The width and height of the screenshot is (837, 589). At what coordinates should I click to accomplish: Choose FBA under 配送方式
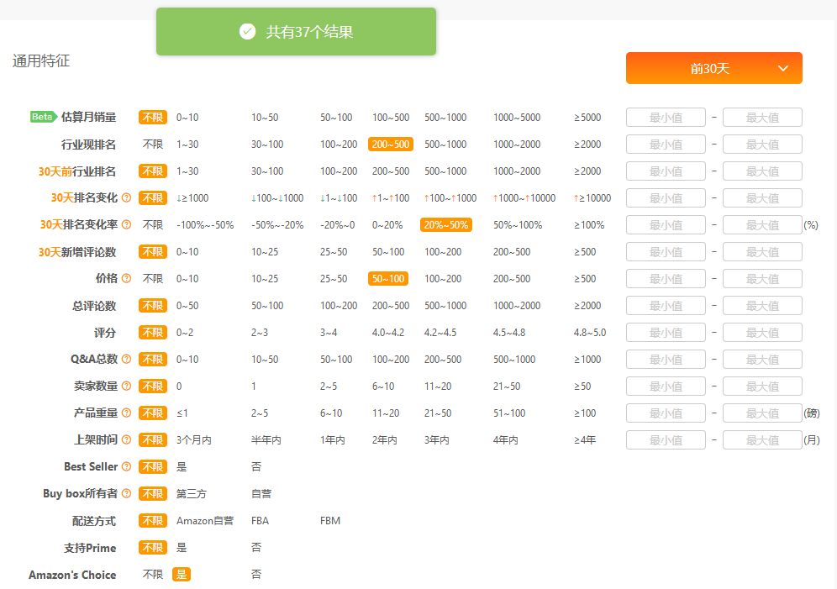260,521
